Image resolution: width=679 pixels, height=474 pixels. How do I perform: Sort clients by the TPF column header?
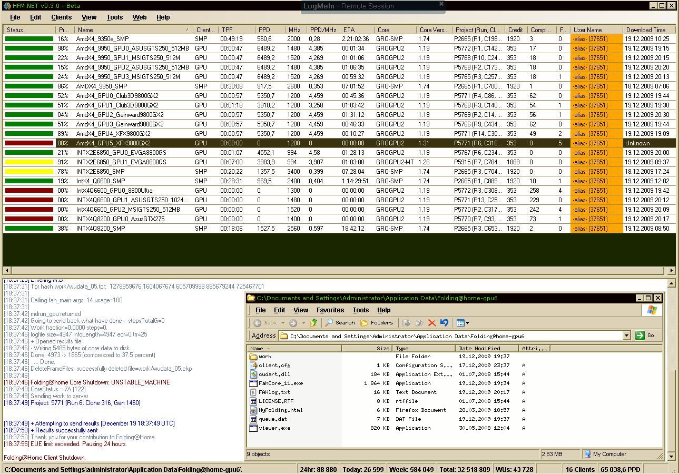[237, 30]
